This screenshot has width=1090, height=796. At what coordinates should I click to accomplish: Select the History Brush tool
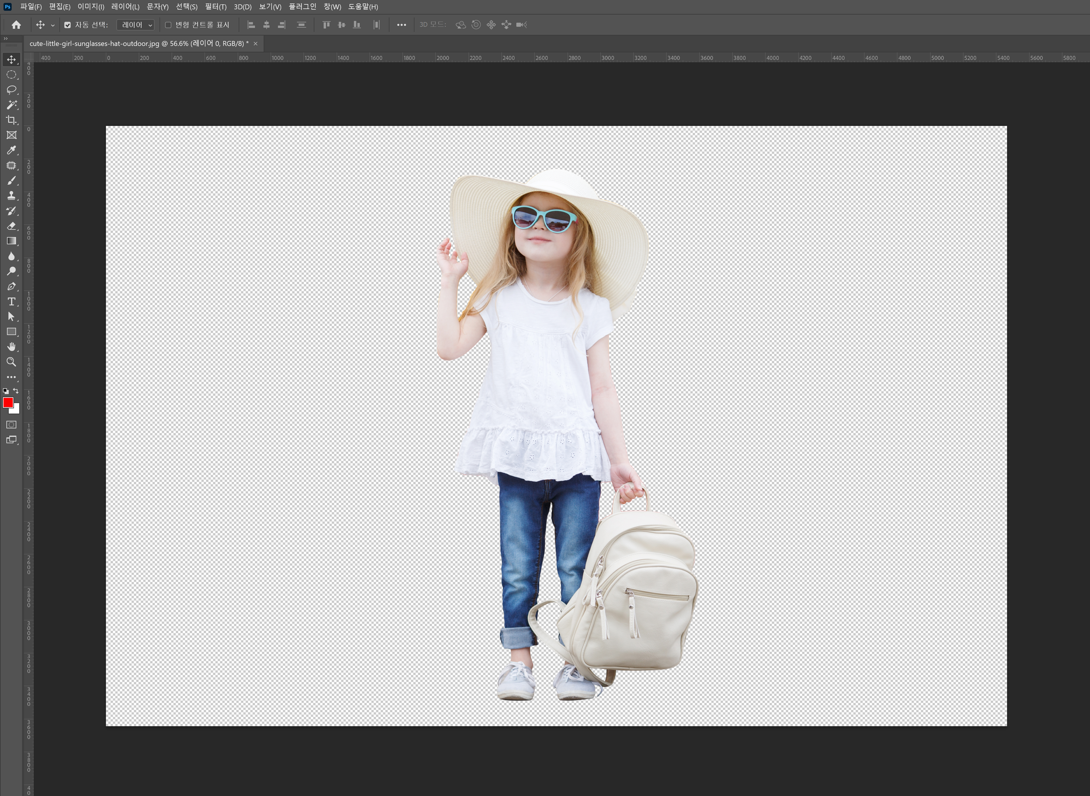[x=12, y=211]
